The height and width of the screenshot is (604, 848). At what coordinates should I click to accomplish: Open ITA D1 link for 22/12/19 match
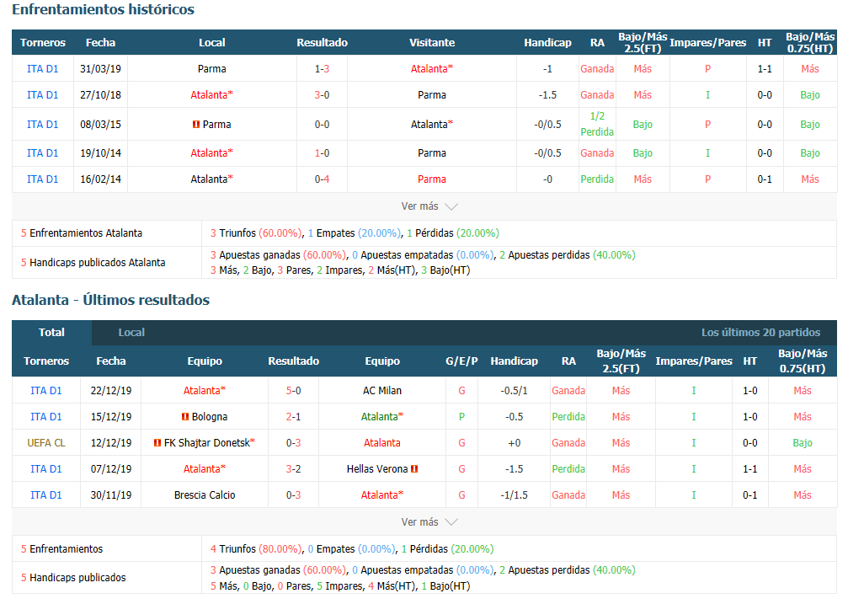[46, 391]
